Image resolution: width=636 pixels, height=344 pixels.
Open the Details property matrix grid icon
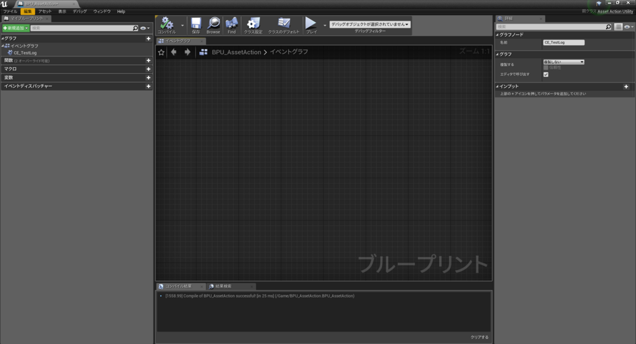point(618,27)
